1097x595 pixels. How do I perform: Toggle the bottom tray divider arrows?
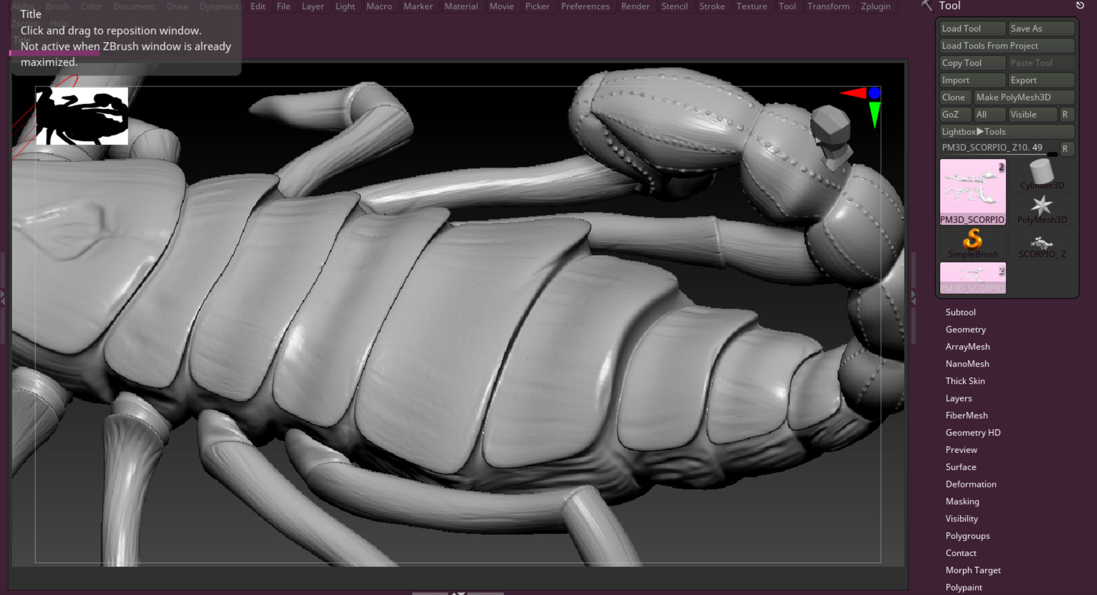(458, 593)
